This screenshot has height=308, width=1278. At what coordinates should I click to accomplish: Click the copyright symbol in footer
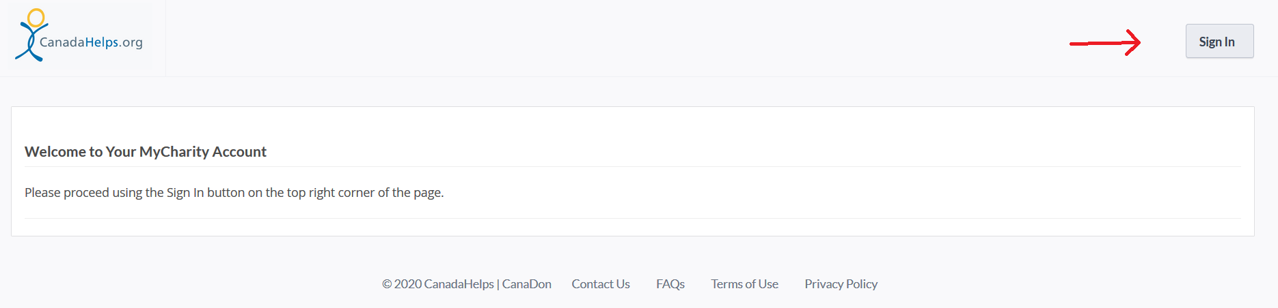pyautogui.click(x=387, y=284)
